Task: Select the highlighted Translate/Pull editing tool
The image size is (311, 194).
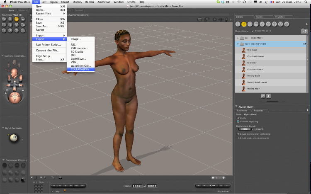Action: coord(17,19)
